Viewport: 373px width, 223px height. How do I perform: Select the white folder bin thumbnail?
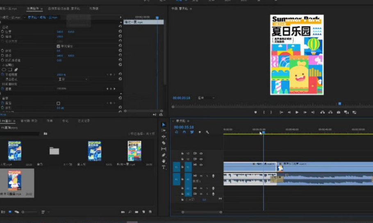pos(54,151)
